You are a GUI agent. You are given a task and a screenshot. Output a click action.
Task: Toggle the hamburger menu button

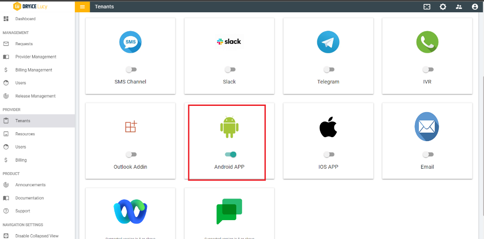(82, 7)
